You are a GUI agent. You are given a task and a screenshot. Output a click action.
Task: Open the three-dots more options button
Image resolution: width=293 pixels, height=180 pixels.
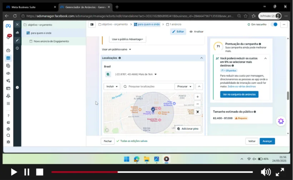click(284, 24)
